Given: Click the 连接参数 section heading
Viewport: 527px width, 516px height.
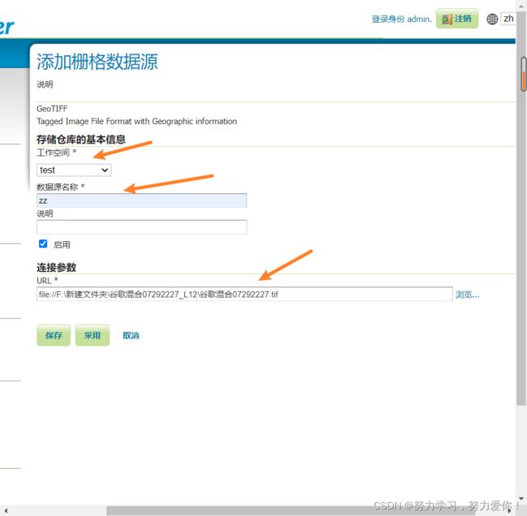Looking at the screenshot, I should [57, 268].
